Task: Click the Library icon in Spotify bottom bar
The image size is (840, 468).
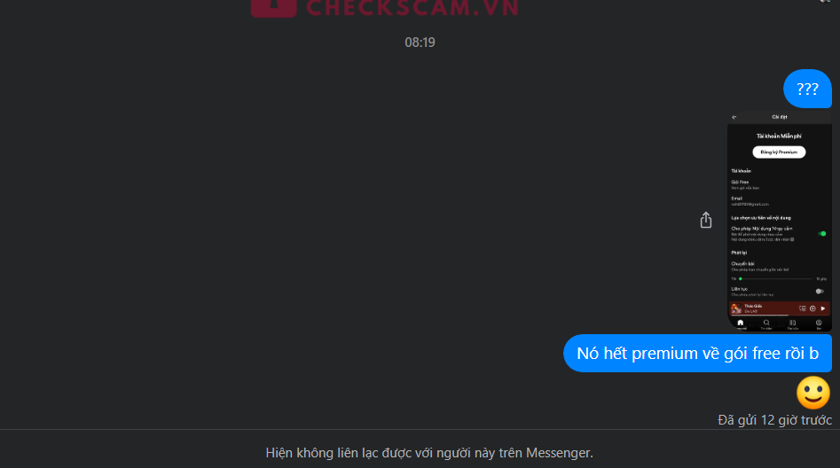Action: point(792,324)
